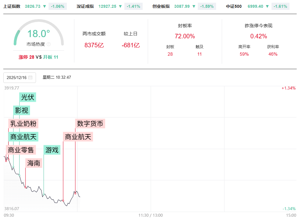The width and height of the screenshot is (300, 220).
Task: Click the down arrow after 3087.99
Action: pyautogui.click(x=194, y=6)
